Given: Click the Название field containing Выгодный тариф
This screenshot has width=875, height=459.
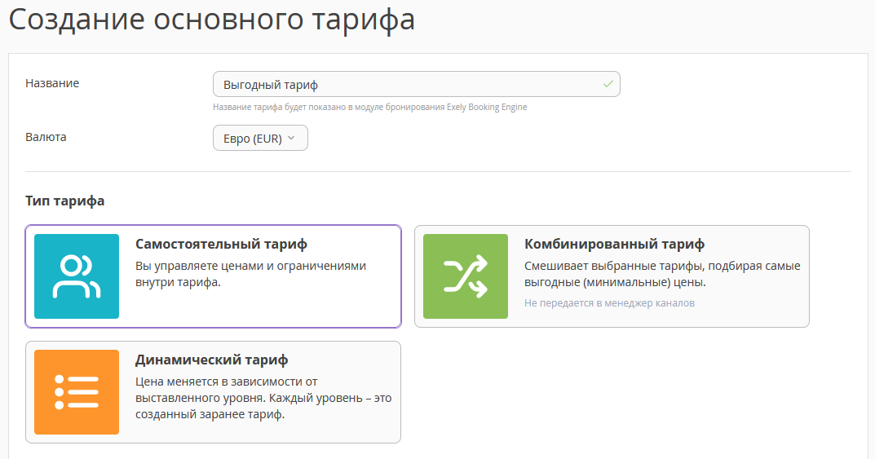Looking at the screenshot, I should 416,84.
